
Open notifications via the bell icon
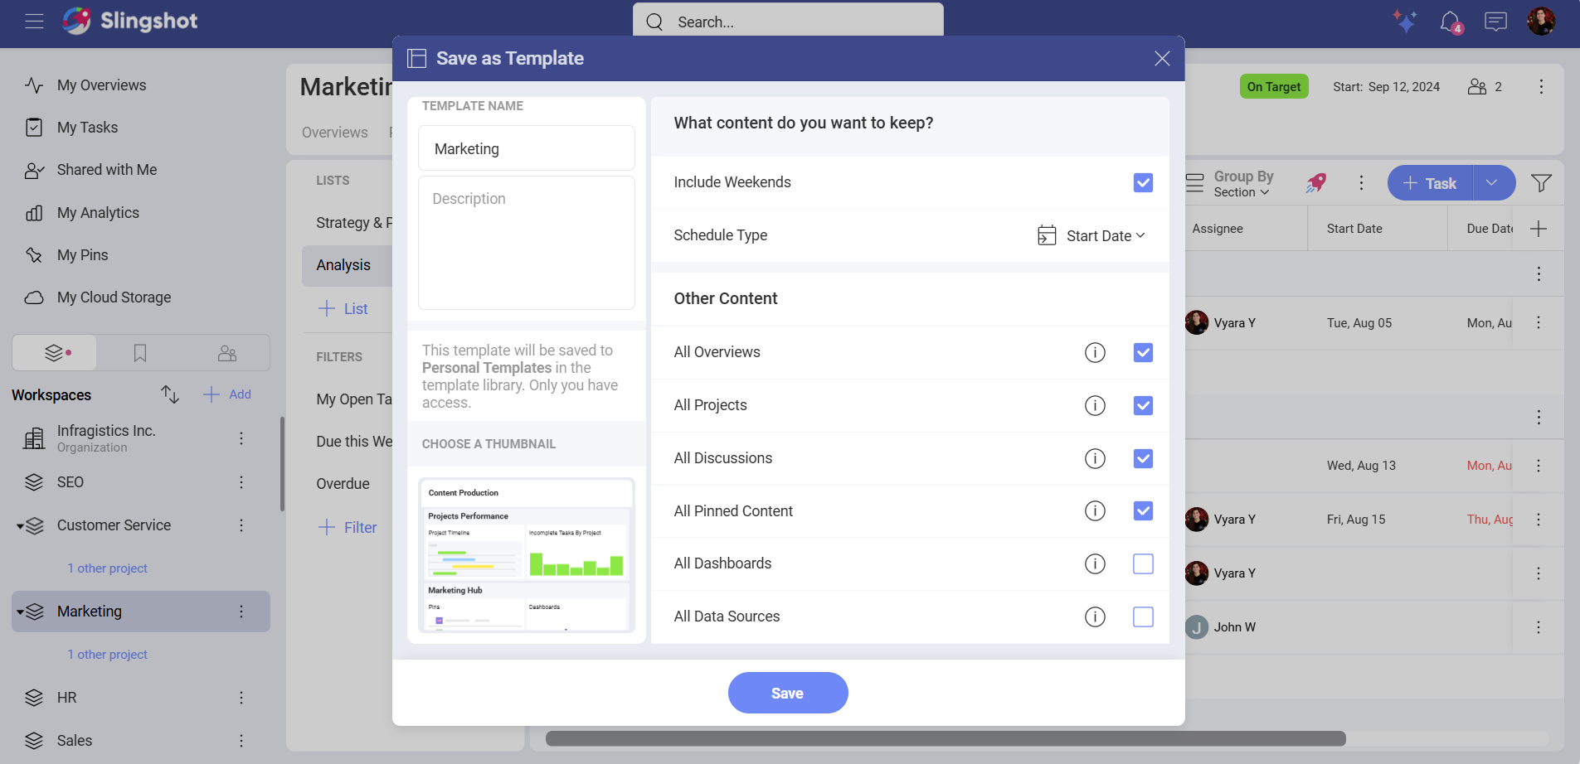pyautogui.click(x=1449, y=22)
